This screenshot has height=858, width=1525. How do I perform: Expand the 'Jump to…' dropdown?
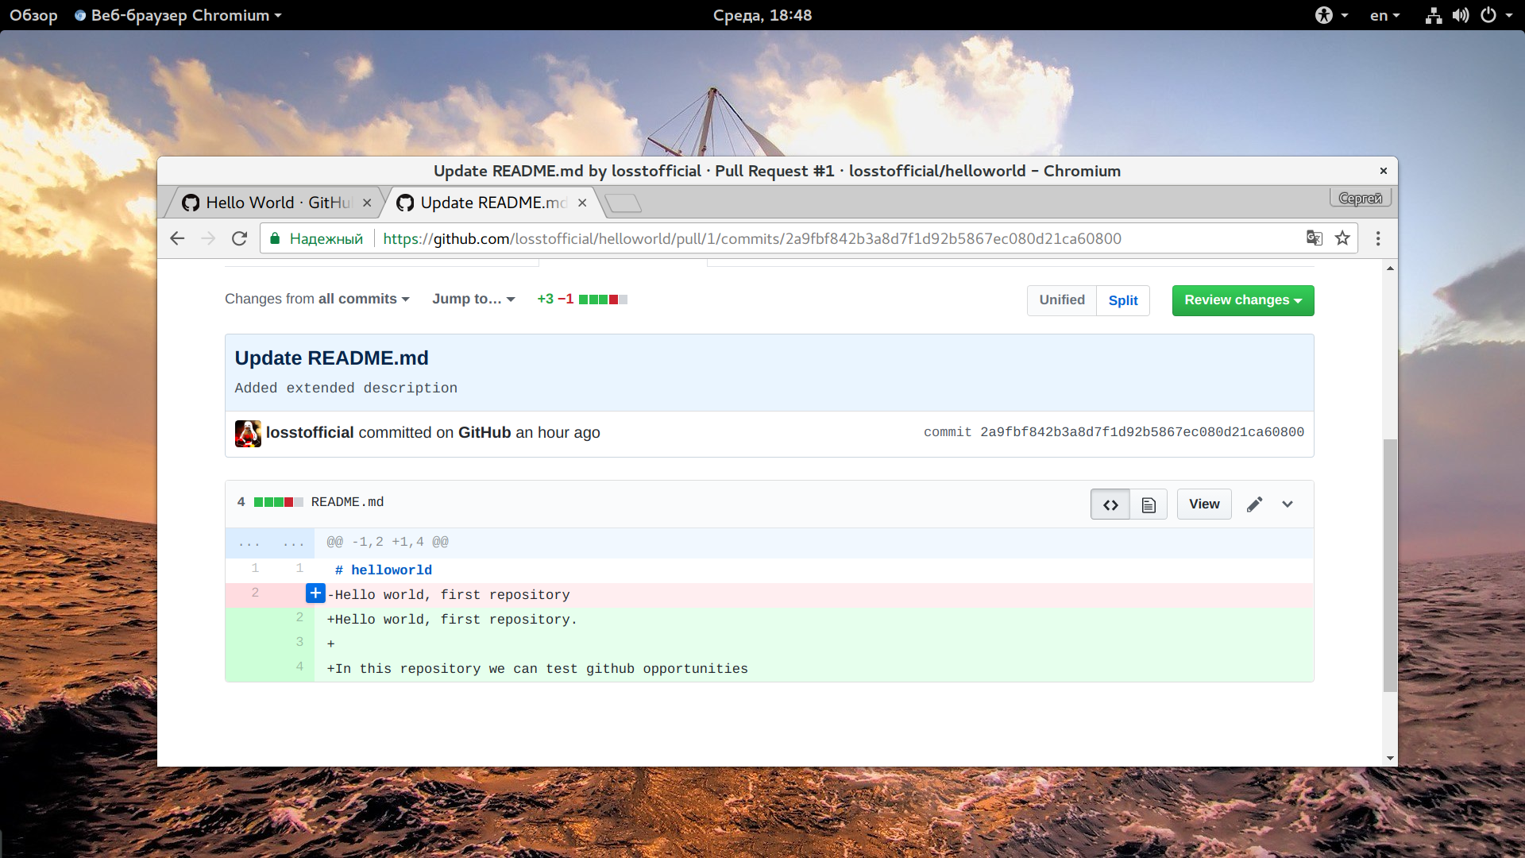[x=473, y=300]
